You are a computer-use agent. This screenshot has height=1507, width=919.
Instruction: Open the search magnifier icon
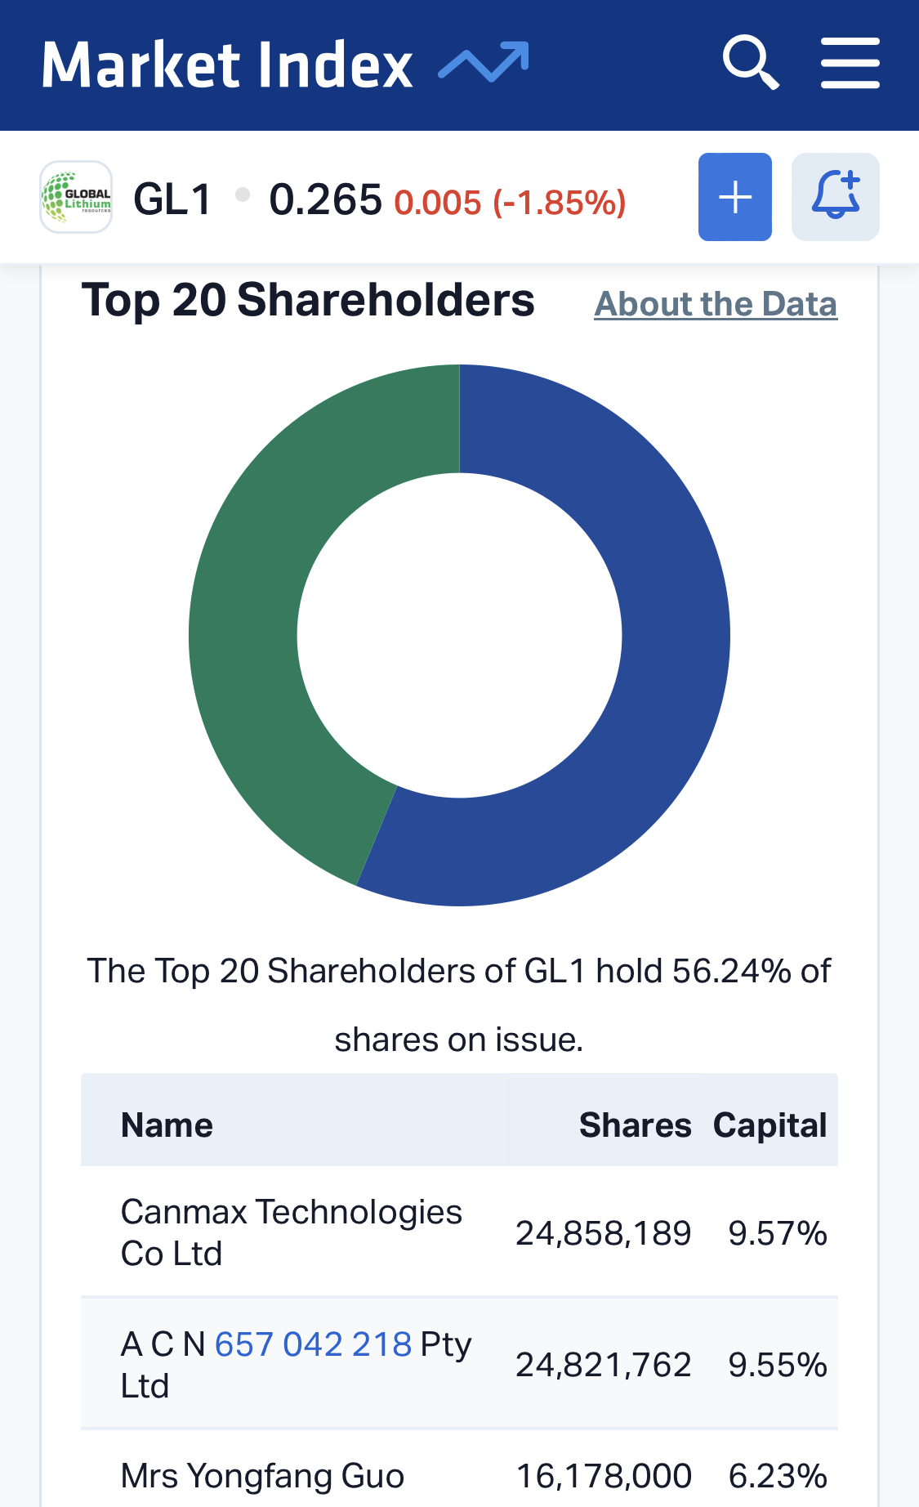[x=751, y=62]
